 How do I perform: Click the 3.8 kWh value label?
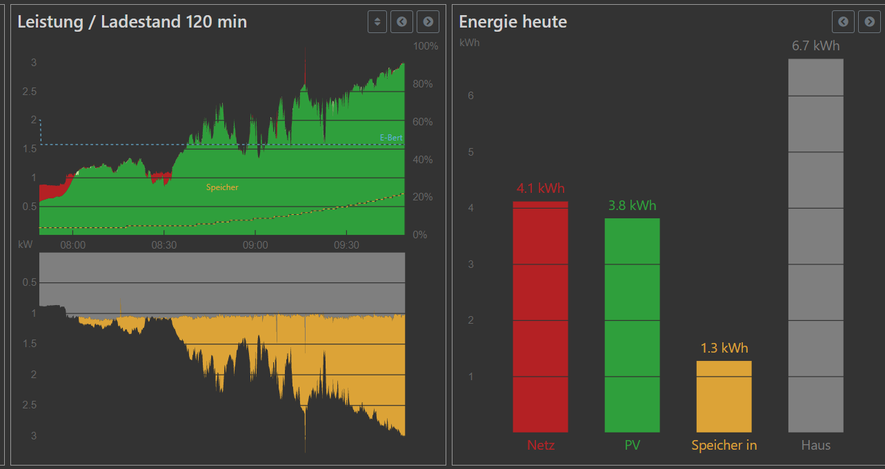click(633, 205)
